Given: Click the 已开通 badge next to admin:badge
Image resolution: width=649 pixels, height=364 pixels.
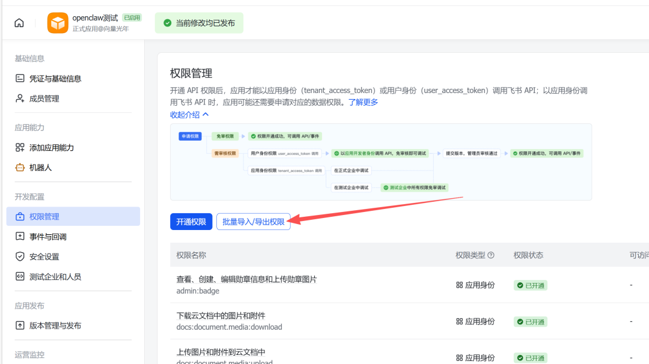Looking at the screenshot, I should (x=530, y=285).
